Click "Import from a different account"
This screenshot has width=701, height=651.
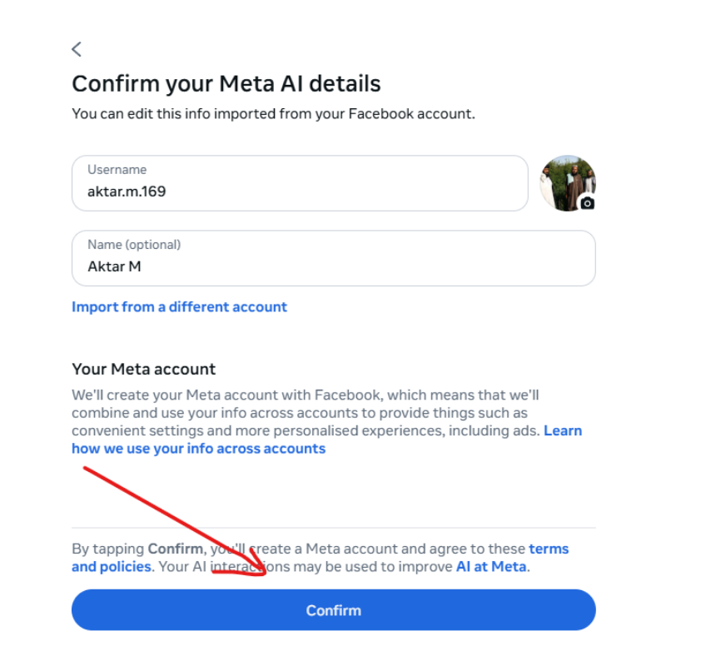pyautogui.click(x=179, y=306)
